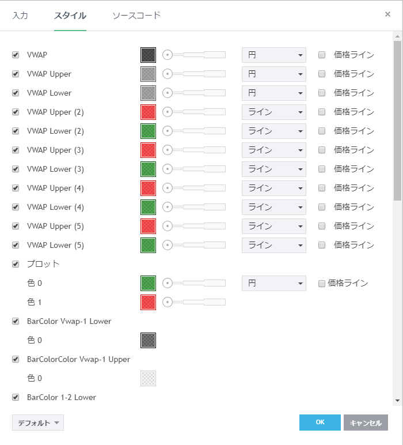The image size is (403, 445).
Task: Expand the VWAP Upper (3) ライン dropdown
Action: (x=273, y=150)
